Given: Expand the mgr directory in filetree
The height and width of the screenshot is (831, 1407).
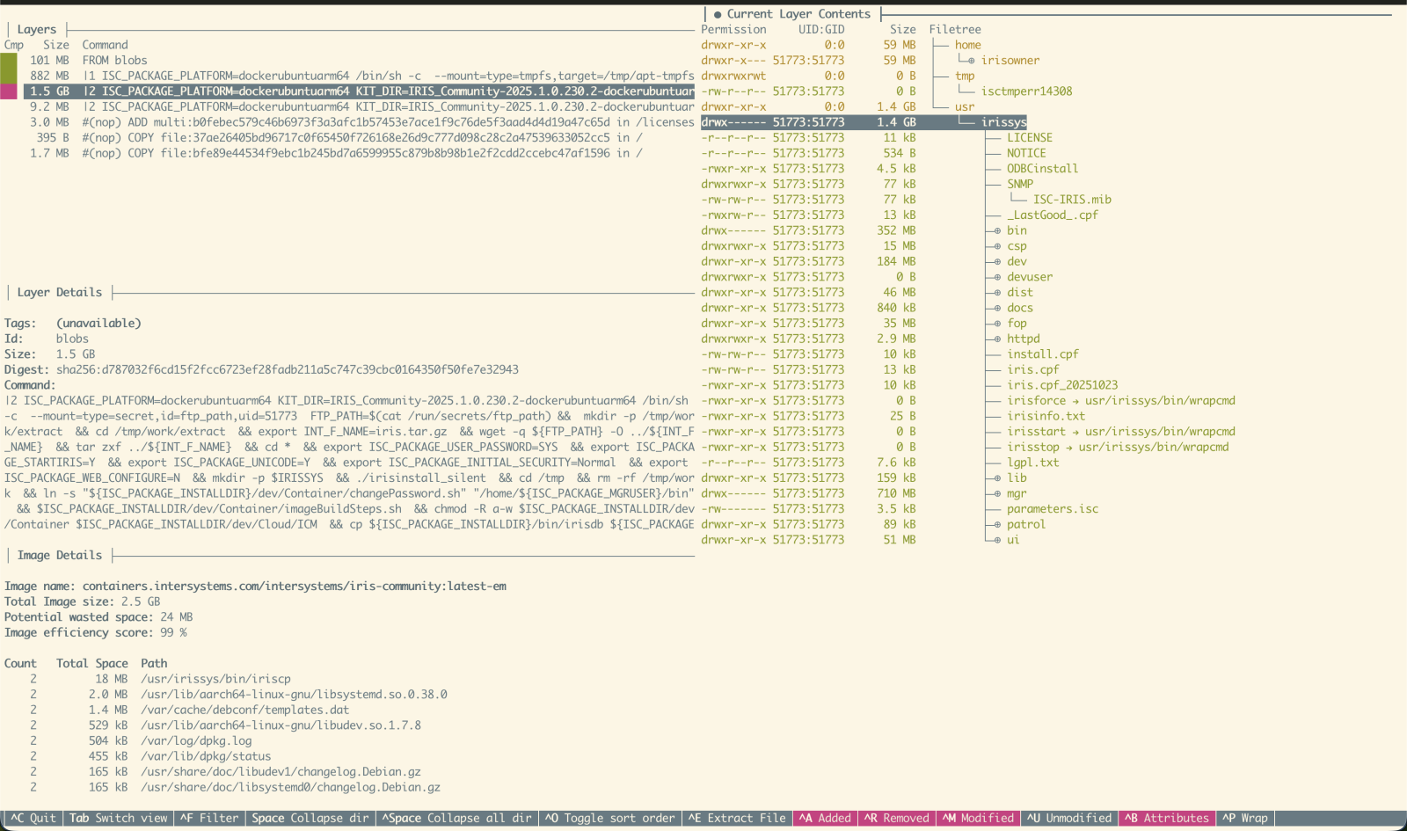Looking at the screenshot, I should click(1016, 493).
